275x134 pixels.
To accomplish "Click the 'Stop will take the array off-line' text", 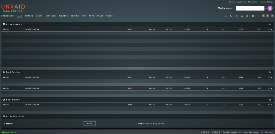I will 151,124.
